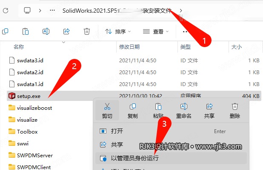263x170 pixels.
Task: Click the folder icon of Toolbox
Action: (x=12, y=131)
